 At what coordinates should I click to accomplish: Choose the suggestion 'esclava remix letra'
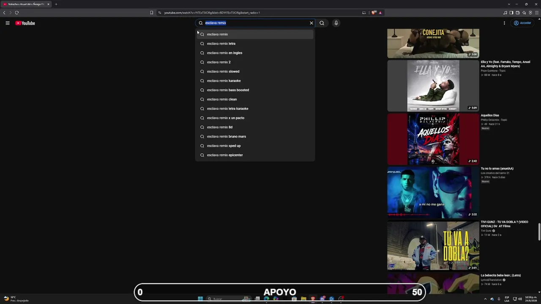255,43
